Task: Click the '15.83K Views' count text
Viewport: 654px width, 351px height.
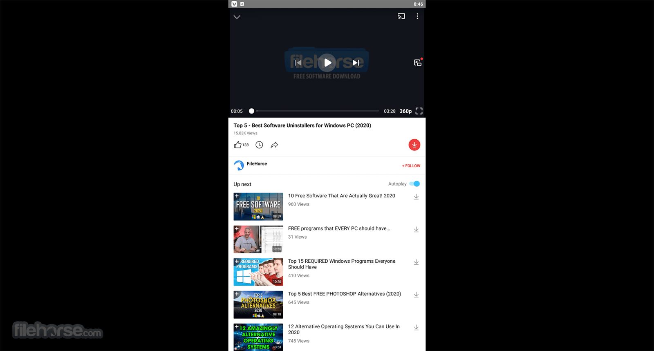Action: [246, 133]
